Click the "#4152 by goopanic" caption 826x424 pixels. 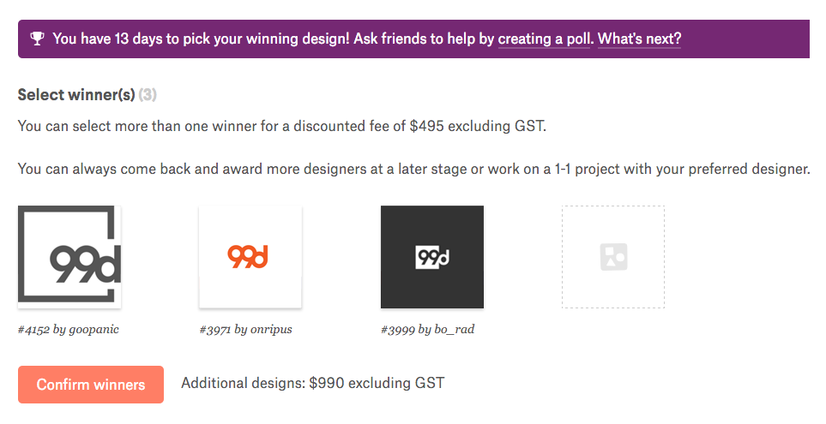(69, 329)
